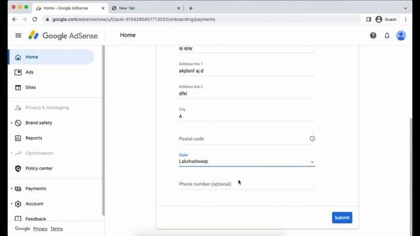Click the sidebar scrollbar

104,130
